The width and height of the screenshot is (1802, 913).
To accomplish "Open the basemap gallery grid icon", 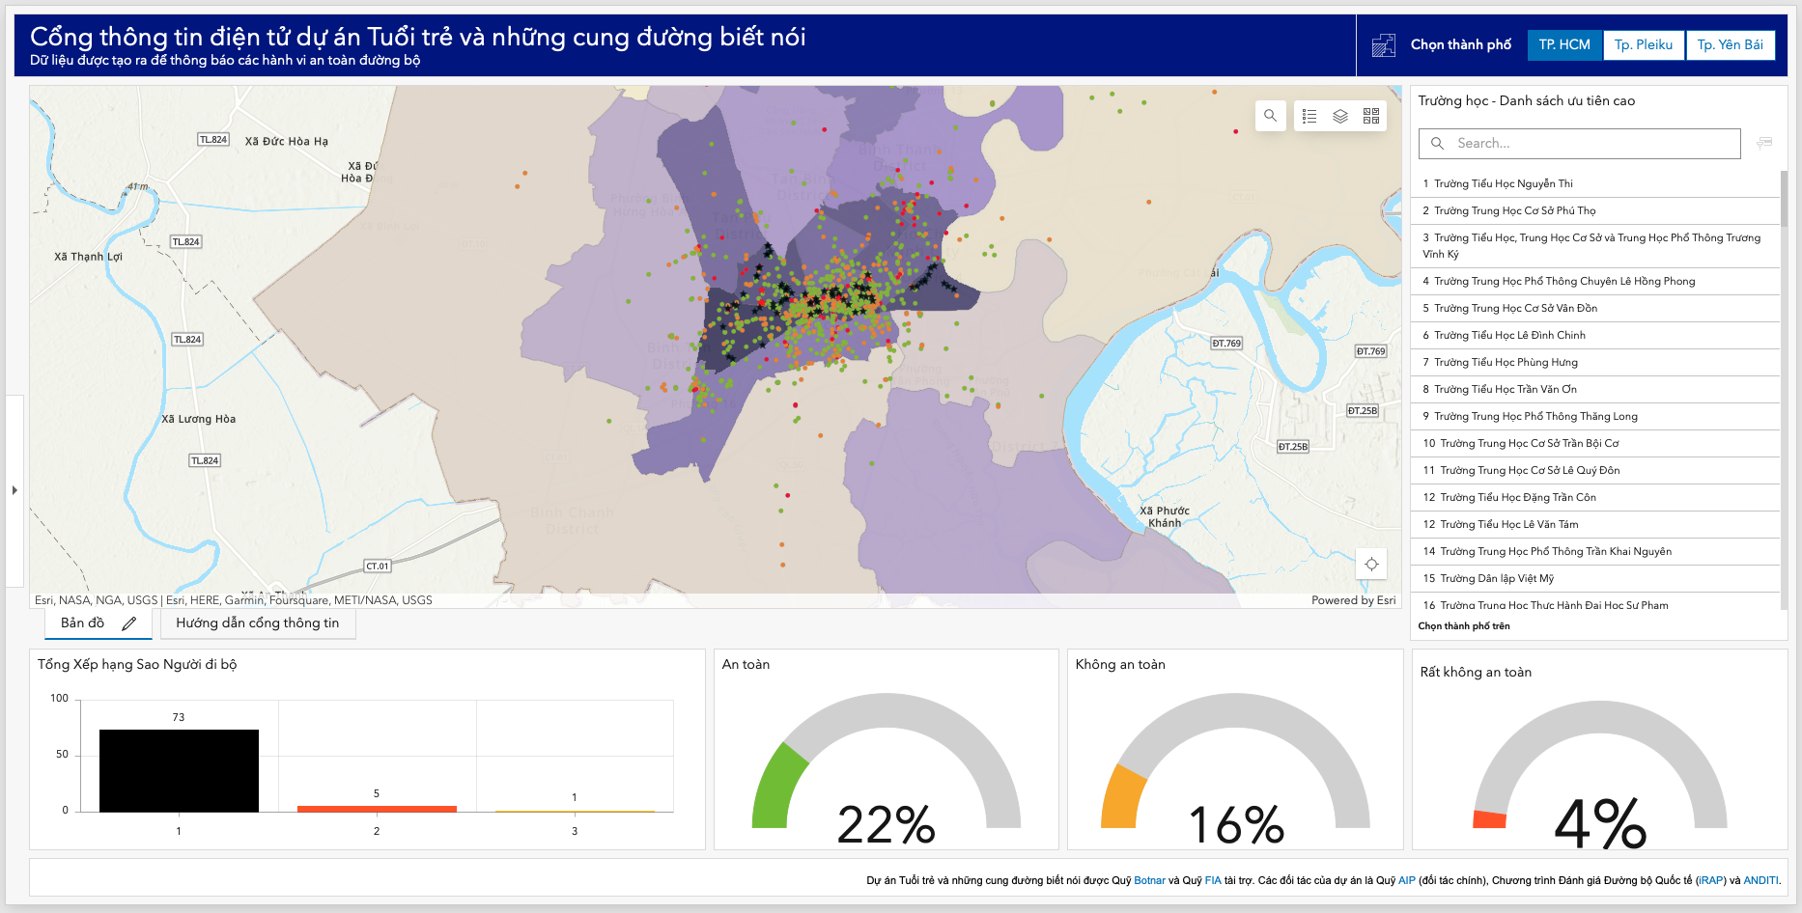I will pos(1371,116).
